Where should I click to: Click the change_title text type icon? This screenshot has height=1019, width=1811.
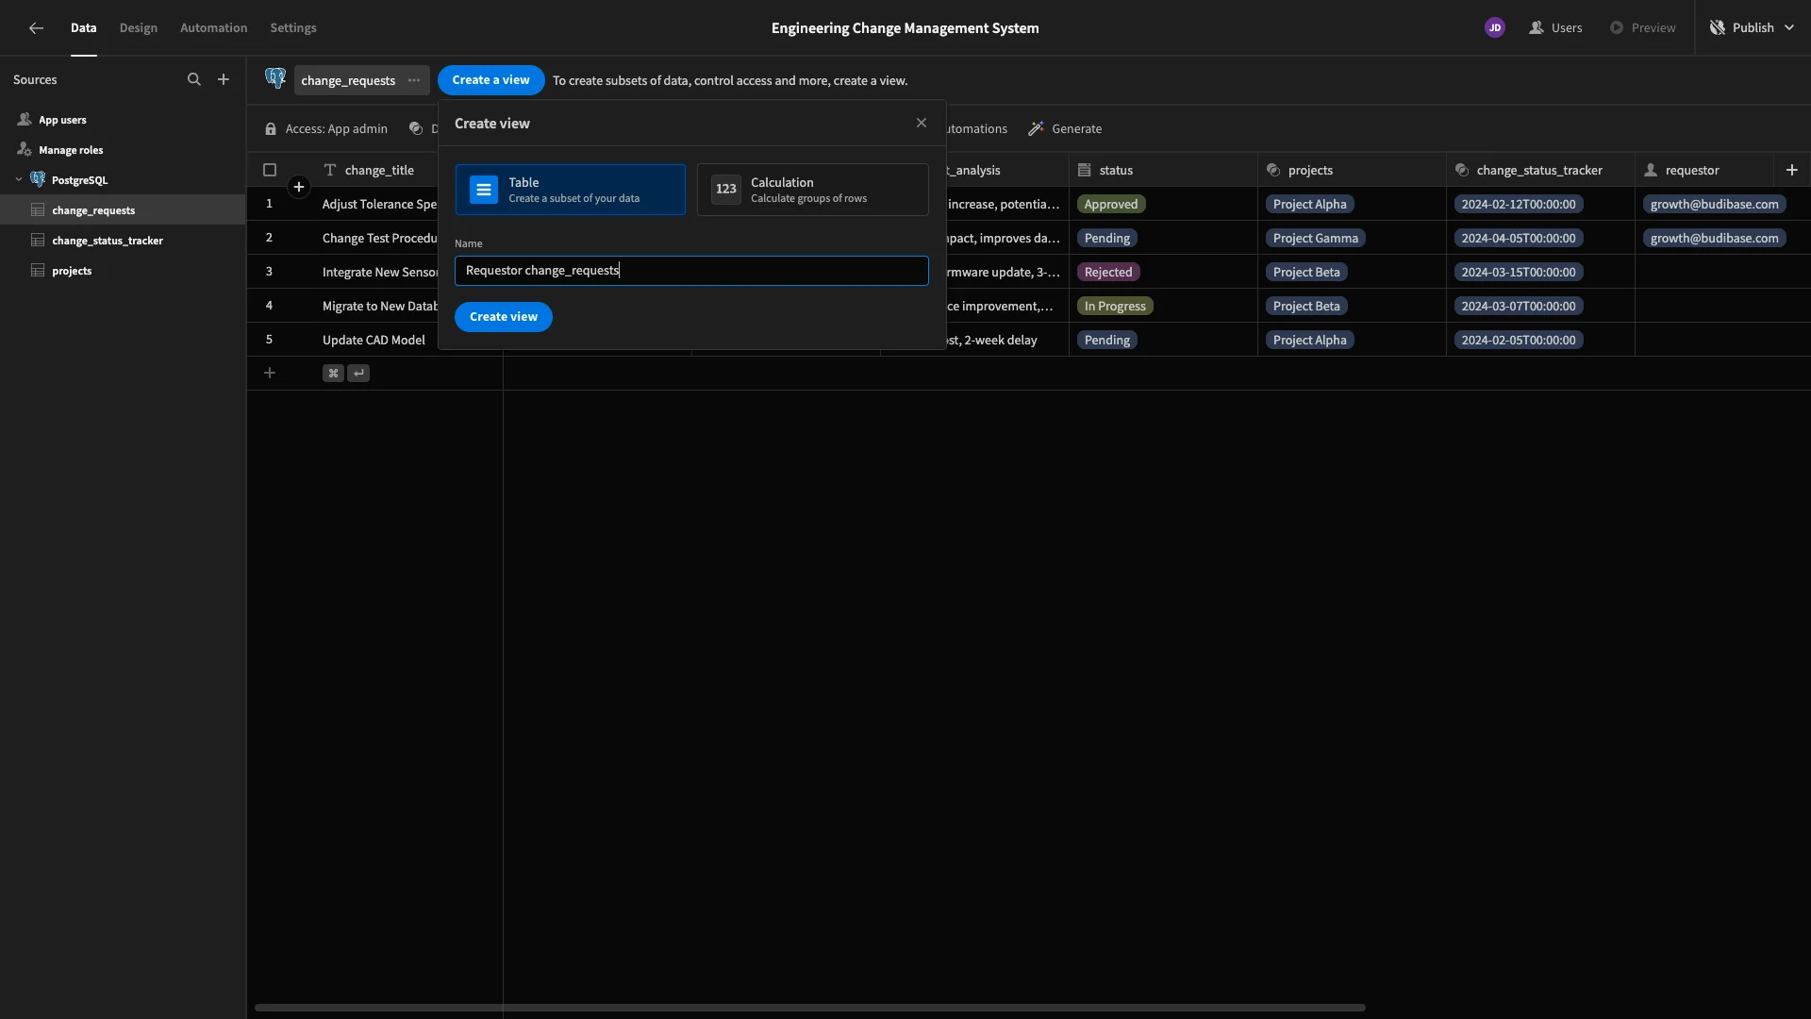[330, 171]
